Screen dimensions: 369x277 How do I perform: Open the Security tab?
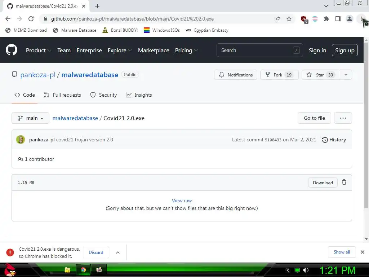coord(103,95)
